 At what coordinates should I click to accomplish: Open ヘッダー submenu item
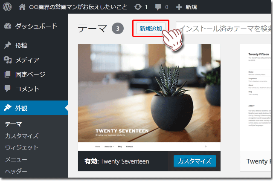coord(16,171)
